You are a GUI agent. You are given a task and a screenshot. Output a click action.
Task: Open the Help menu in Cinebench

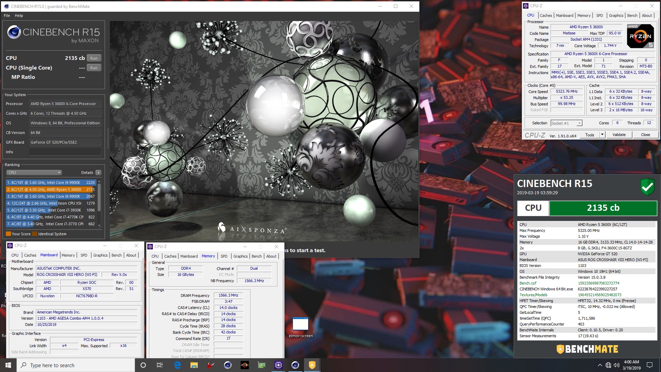tap(19, 15)
